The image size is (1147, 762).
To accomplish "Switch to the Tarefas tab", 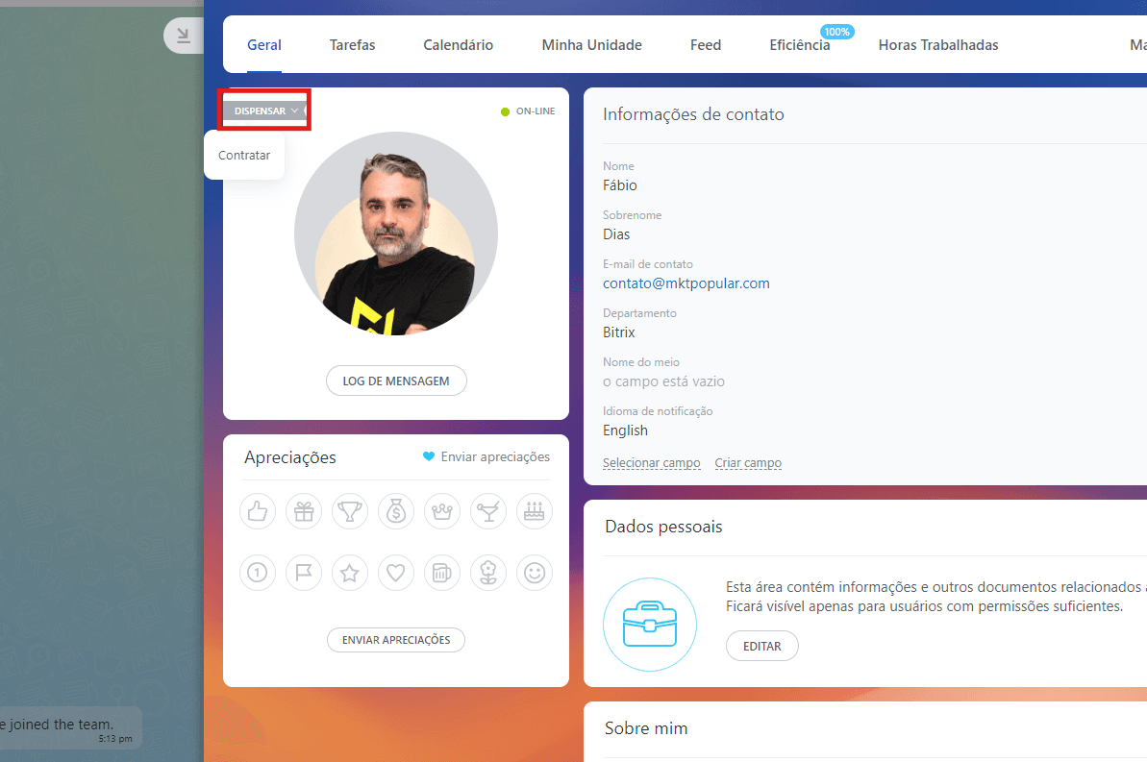I will [x=352, y=45].
